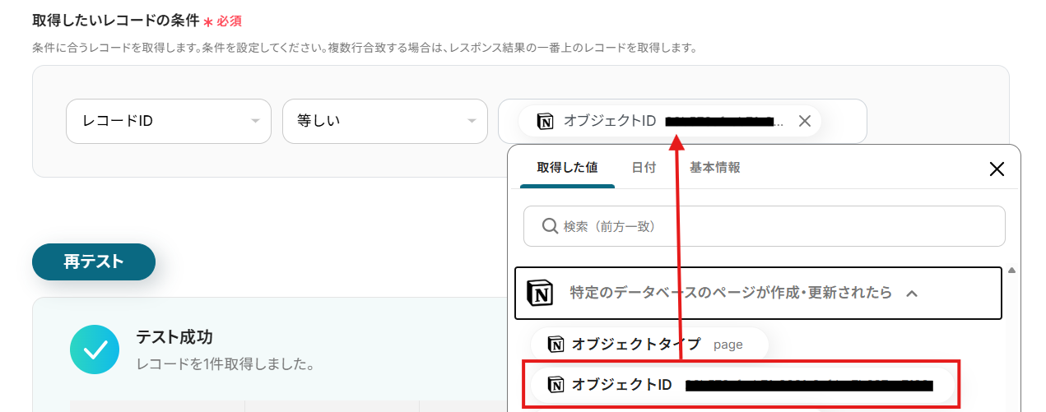Open the 等しい operator dropdown
Viewport: 1046px width, 412px height.
click(x=385, y=121)
